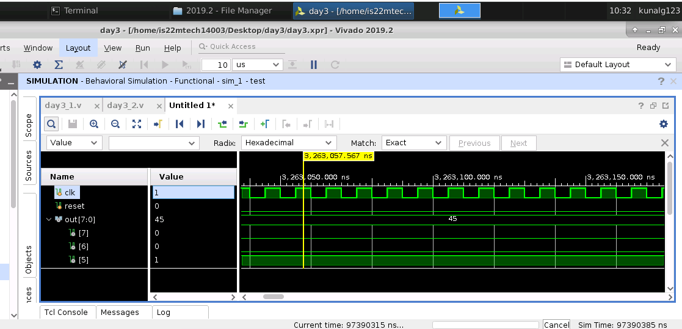682x329 pixels.
Task: Click the Run All play icon
Action: pyautogui.click(x=165, y=65)
